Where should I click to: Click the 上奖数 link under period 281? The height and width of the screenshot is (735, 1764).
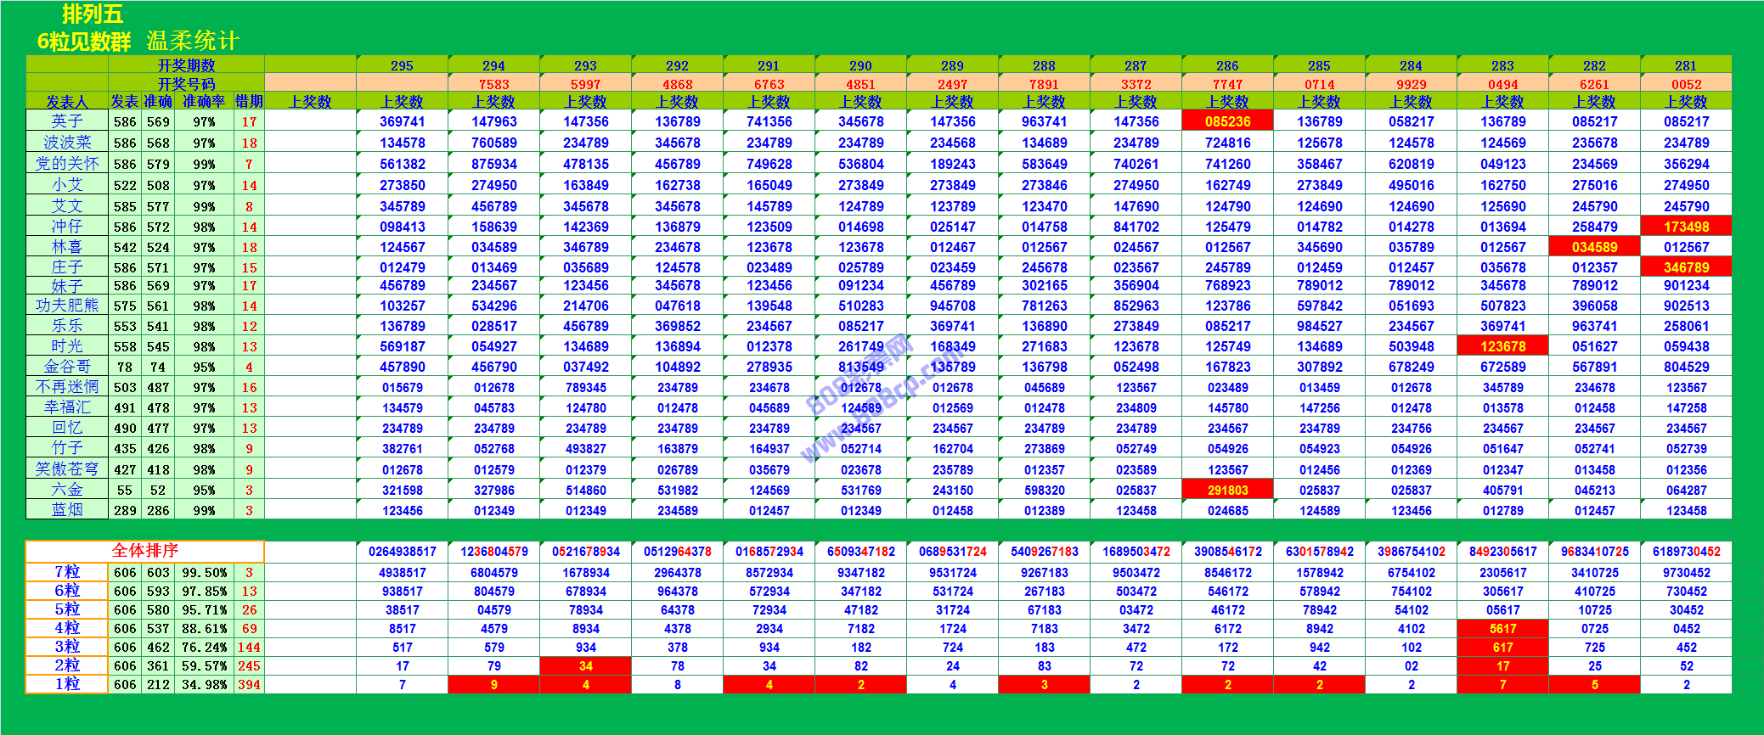tap(1686, 102)
